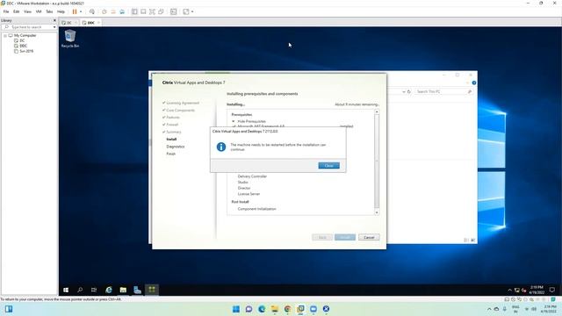Open Zoom on host taskbar
The width and height of the screenshot is (562, 316).
pyautogui.click(x=313, y=309)
